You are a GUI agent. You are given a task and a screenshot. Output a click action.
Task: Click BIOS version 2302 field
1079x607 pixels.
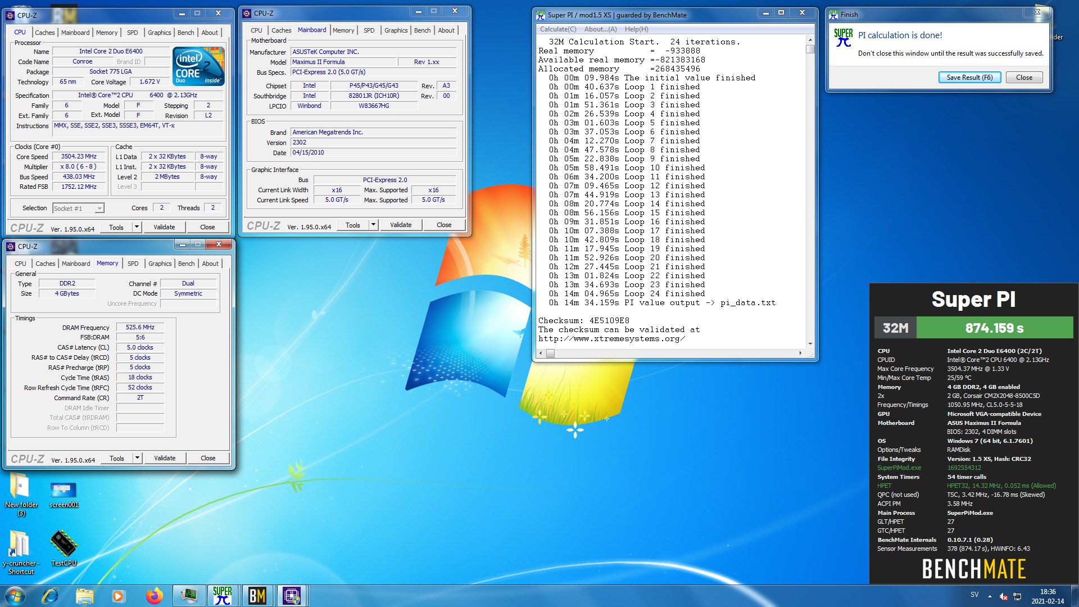[373, 142]
